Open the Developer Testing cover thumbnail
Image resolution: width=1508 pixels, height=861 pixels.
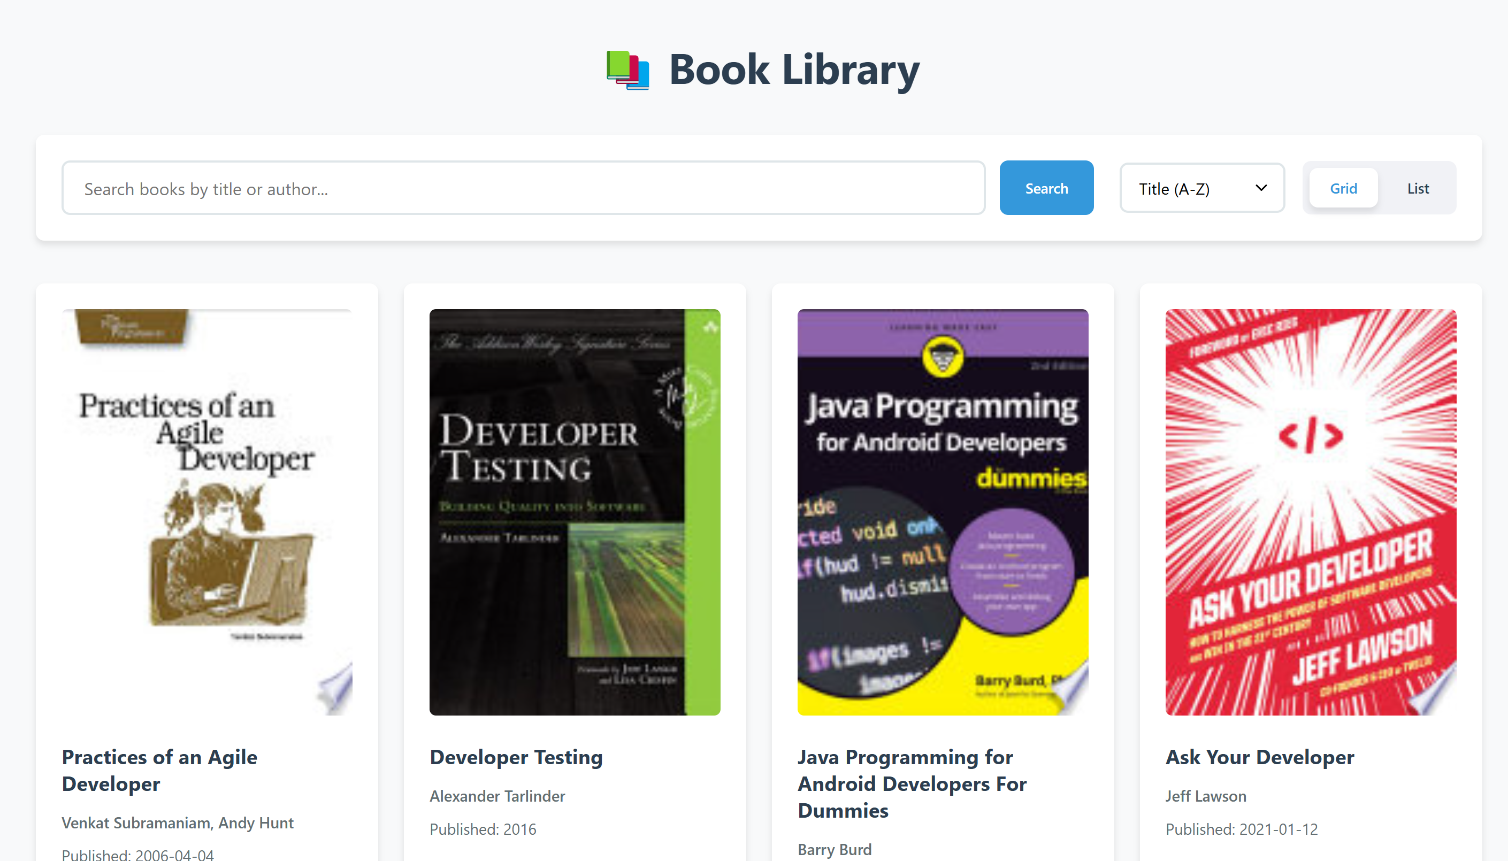[x=574, y=511]
